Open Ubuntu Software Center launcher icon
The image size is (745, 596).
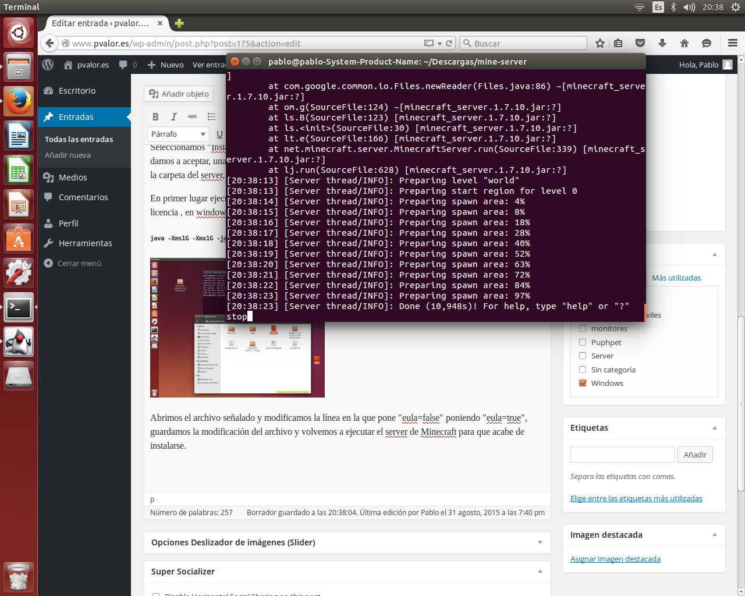point(19,239)
